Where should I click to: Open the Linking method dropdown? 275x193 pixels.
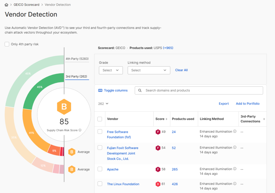[149, 70]
